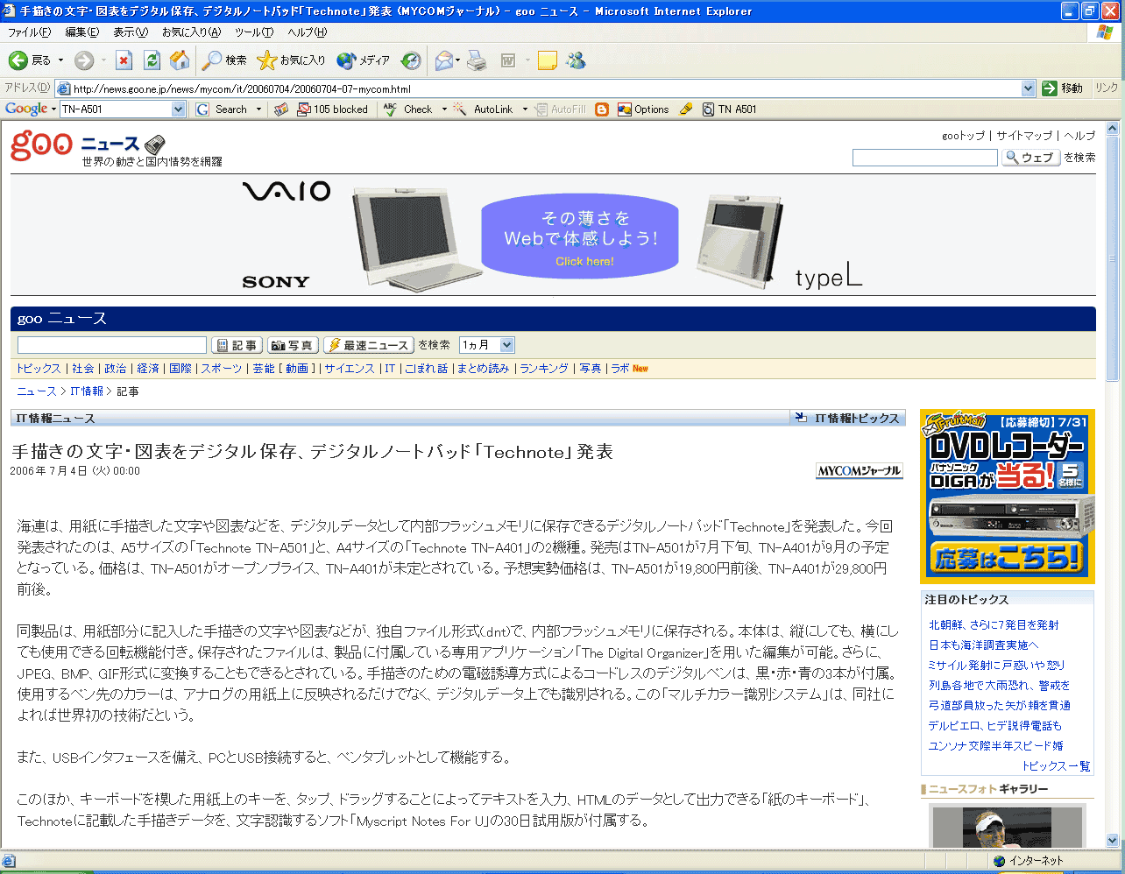The width and height of the screenshot is (1125, 874).
Task: Click the IT情報 breadcrumb link
Action: (87, 391)
